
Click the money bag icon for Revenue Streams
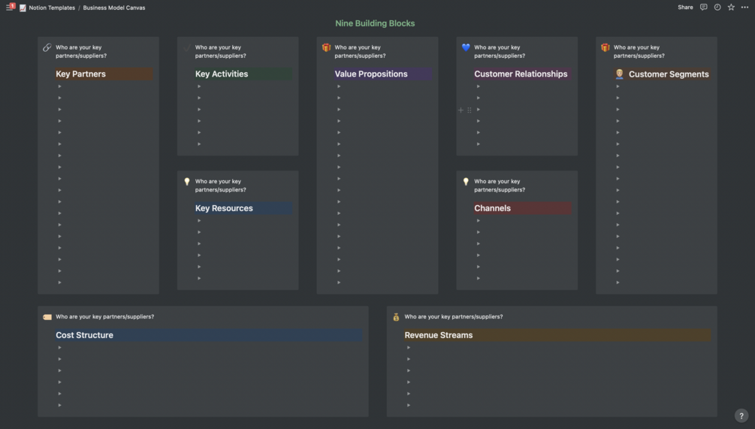[396, 317]
